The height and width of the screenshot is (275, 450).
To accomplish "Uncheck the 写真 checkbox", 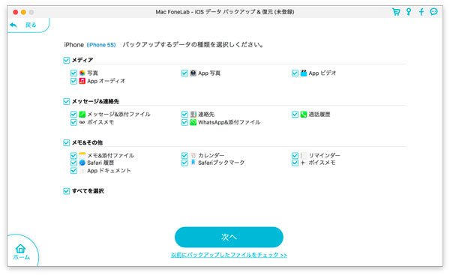I will coord(73,73).
